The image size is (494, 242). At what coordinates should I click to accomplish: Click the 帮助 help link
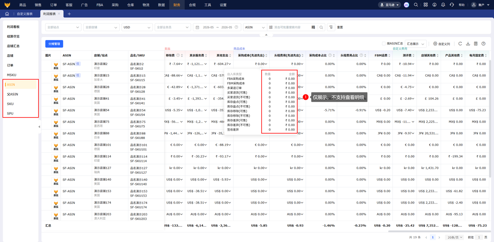[x=462, y=5]
